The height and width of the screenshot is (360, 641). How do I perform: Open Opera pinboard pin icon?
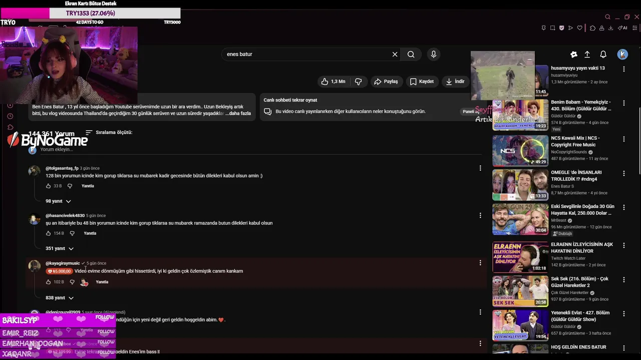543,28
